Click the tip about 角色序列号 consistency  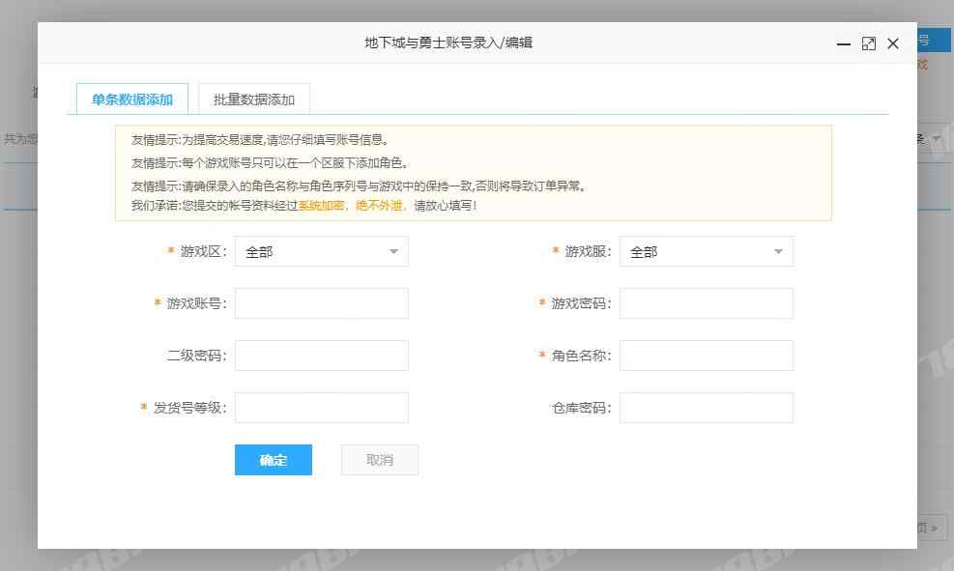pyautogui.click(x=359, y=186)
